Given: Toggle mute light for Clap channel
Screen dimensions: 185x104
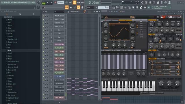Looking at the screenshot, I should pos(43,34).
